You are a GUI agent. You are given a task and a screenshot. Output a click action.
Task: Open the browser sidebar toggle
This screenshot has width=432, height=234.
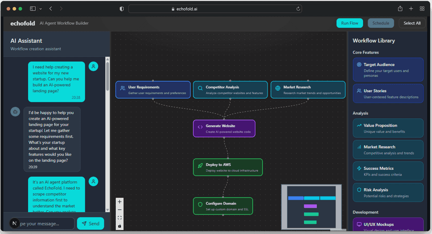33,9
